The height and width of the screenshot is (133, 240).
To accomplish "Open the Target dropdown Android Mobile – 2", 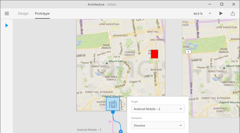I will [x=158, y=109].
